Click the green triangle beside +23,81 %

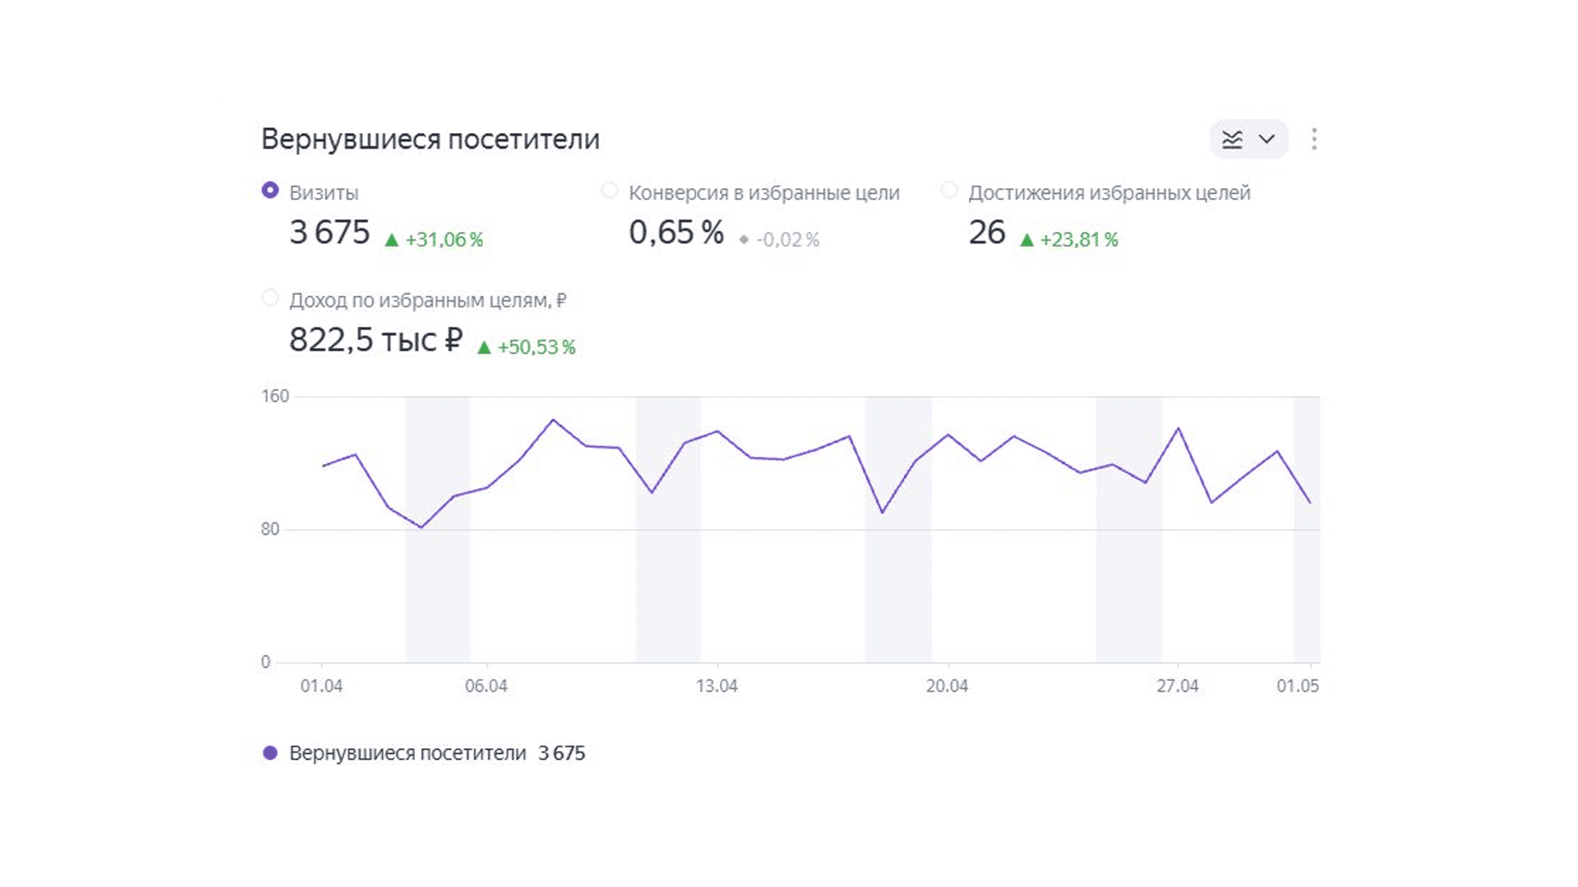[x=1027, y=240]
